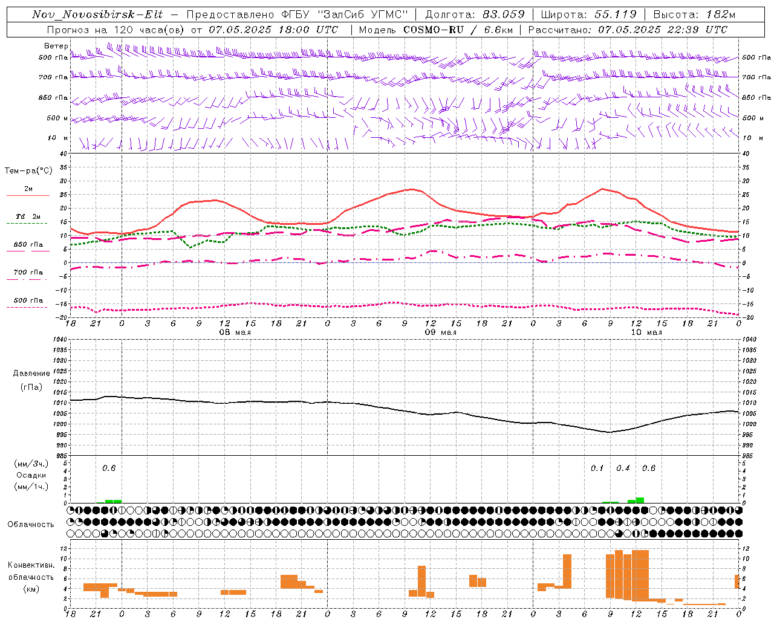Viewport: 774px width, 619px height.
Task: Click the Облачность cloud cover label
Action: (31, 525)
